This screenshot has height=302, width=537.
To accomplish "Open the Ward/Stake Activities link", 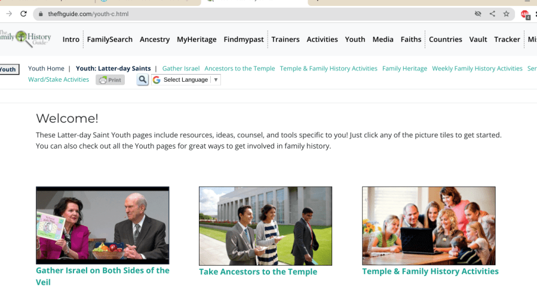I will tap(59, 79).
